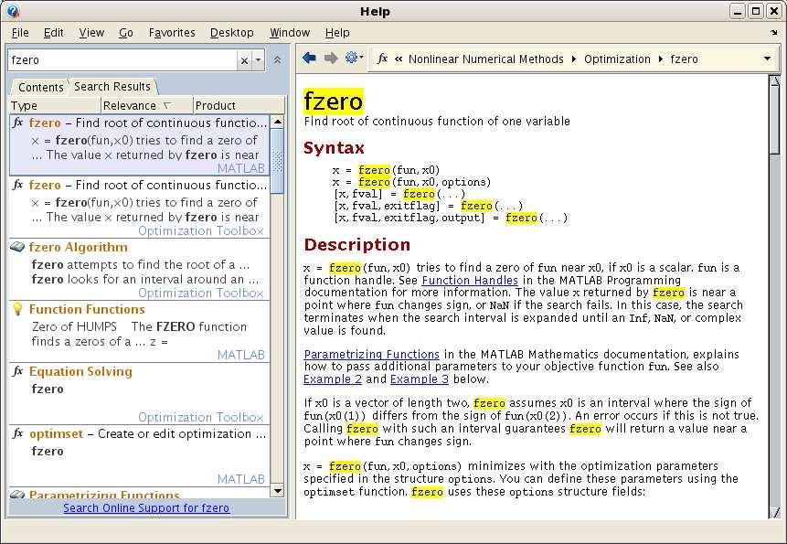The height and width of the screenshot is (544, 787).
Task: Click the "Syntax" heading
Action: click(334, 148)
